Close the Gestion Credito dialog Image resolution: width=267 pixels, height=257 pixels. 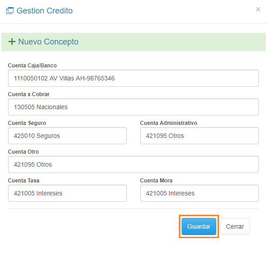[x=258, y=9]
